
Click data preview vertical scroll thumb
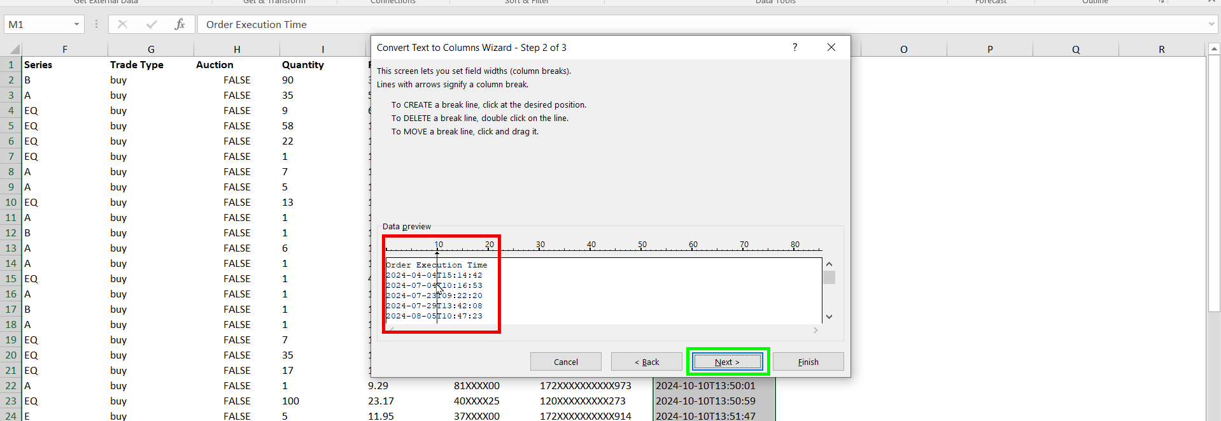coord(829,277)
